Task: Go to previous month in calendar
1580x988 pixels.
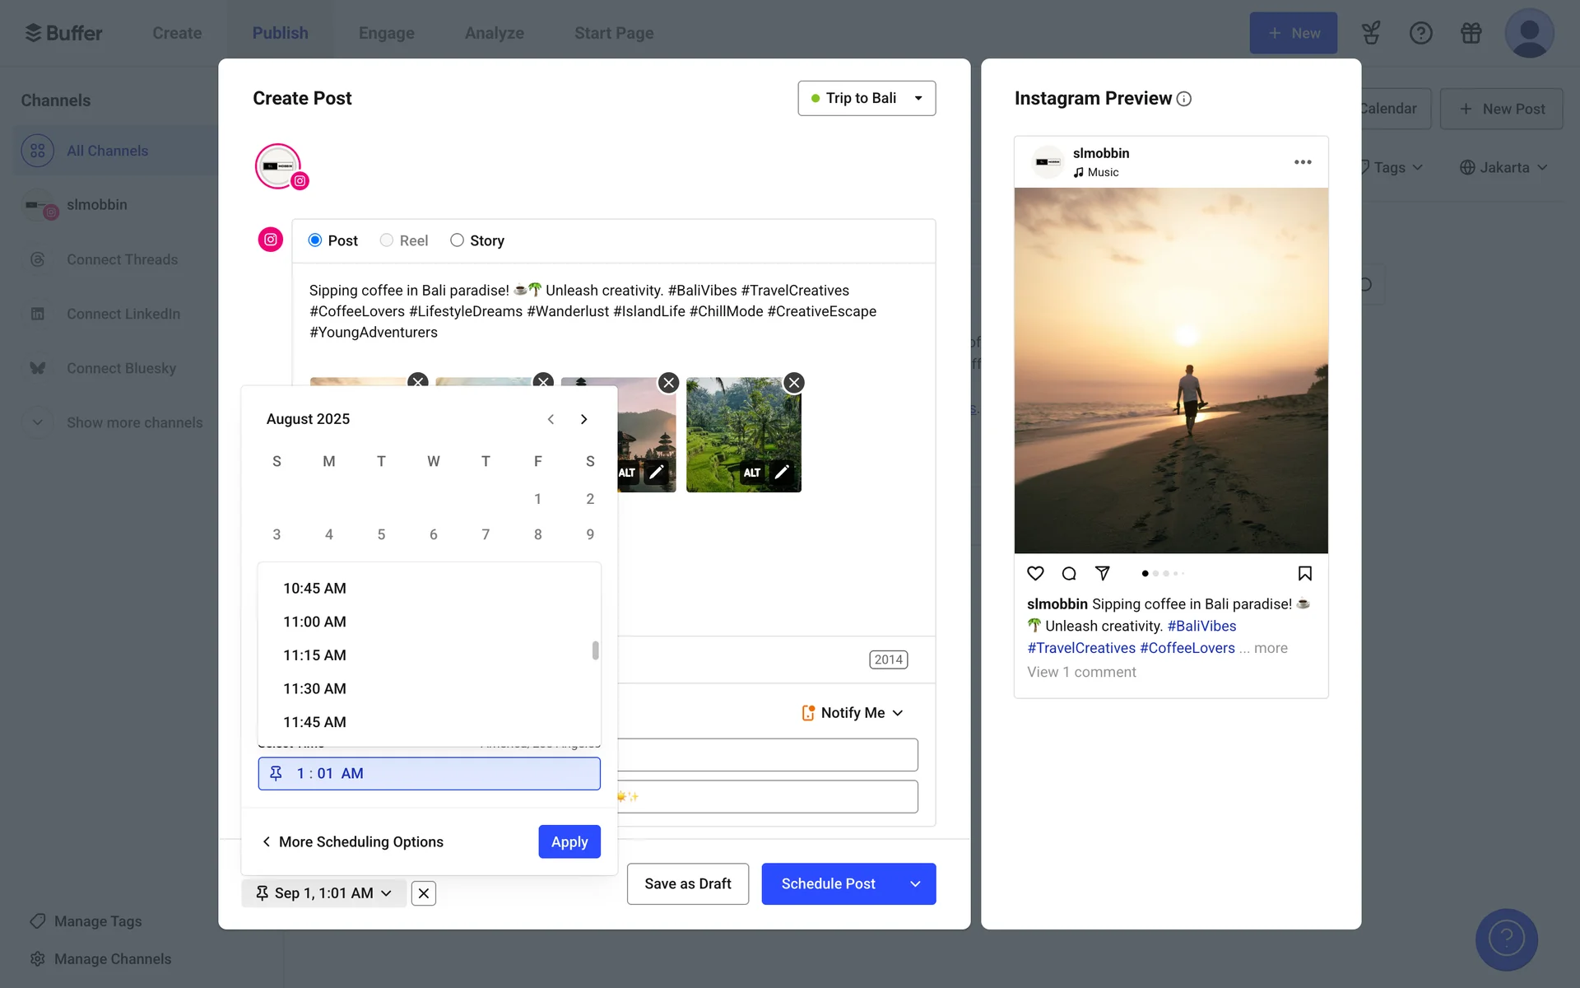Action: (551, 419)
